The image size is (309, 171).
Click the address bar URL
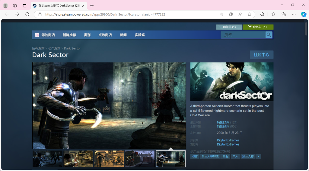pyautogui.click(x=105, y=15)
